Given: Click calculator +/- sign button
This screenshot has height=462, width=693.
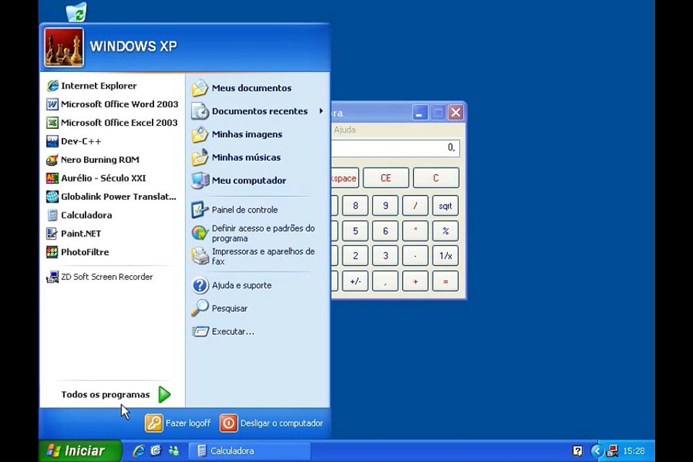Looking at the screenshot, I should [355, 281].
